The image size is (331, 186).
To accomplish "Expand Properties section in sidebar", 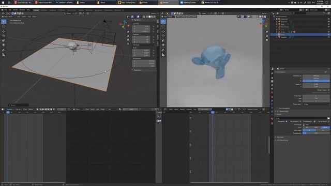I will click(137, 70).
